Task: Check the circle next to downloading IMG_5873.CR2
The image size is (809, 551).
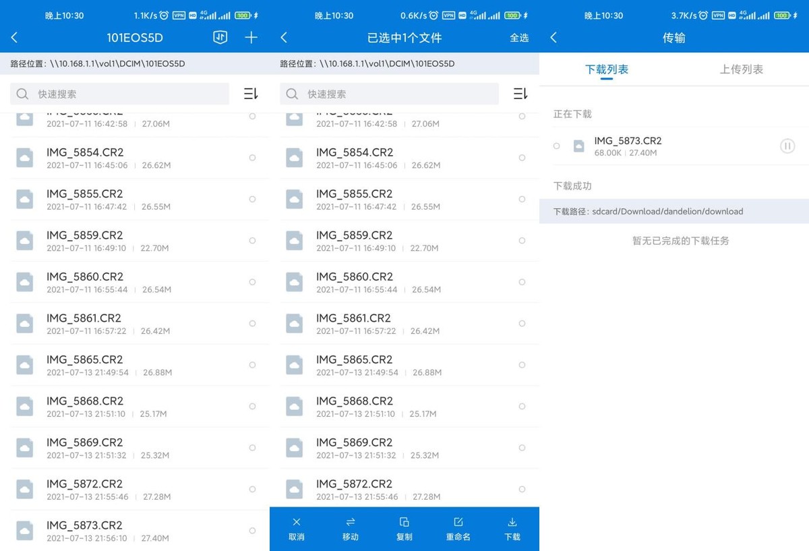Action: pyautogui.click(x=557, y=146)
